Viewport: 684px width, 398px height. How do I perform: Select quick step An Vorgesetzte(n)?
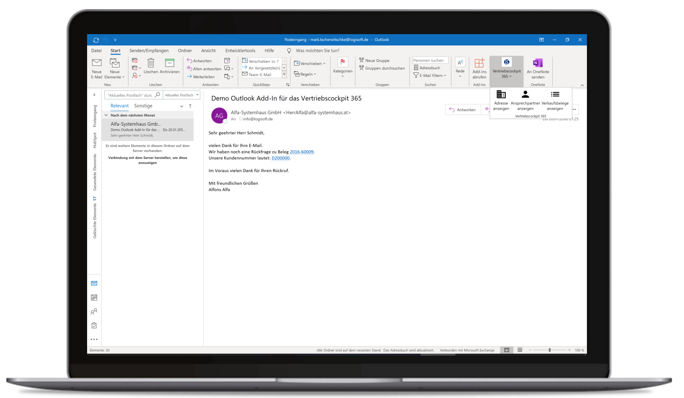(x=261, y=68)
